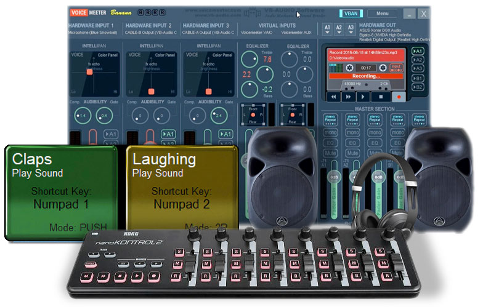Click Hardware Input 2 Gate knob
This screenshot has width=483, height=307.
[x=161, y=116]
